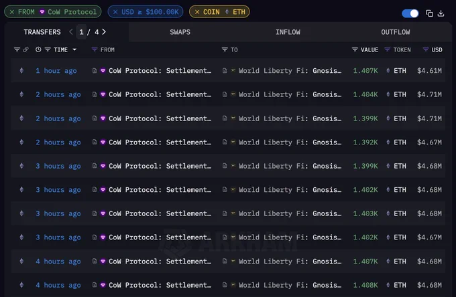456x297 pixels.
Task: Click the VALUE column filter icon
Action: [355, 50]
